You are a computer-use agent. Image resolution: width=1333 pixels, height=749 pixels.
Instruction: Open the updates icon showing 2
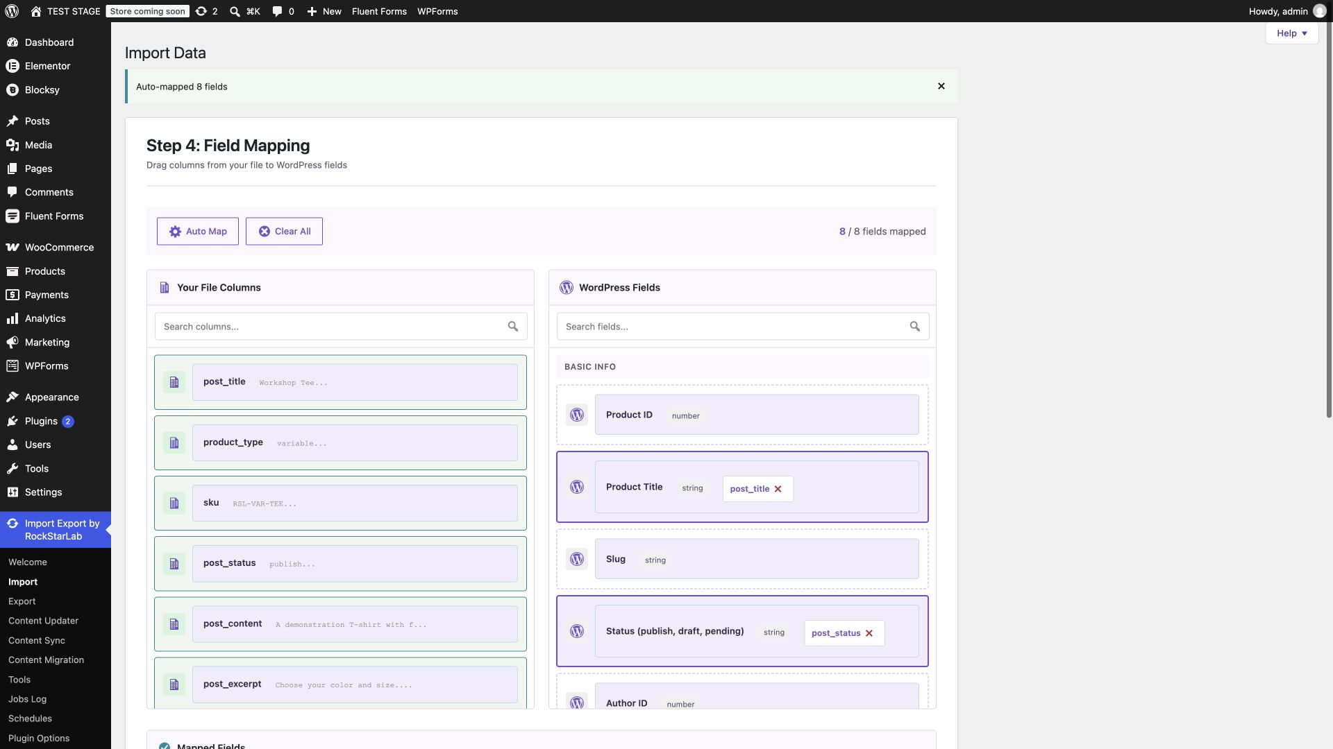coord(206,11)
